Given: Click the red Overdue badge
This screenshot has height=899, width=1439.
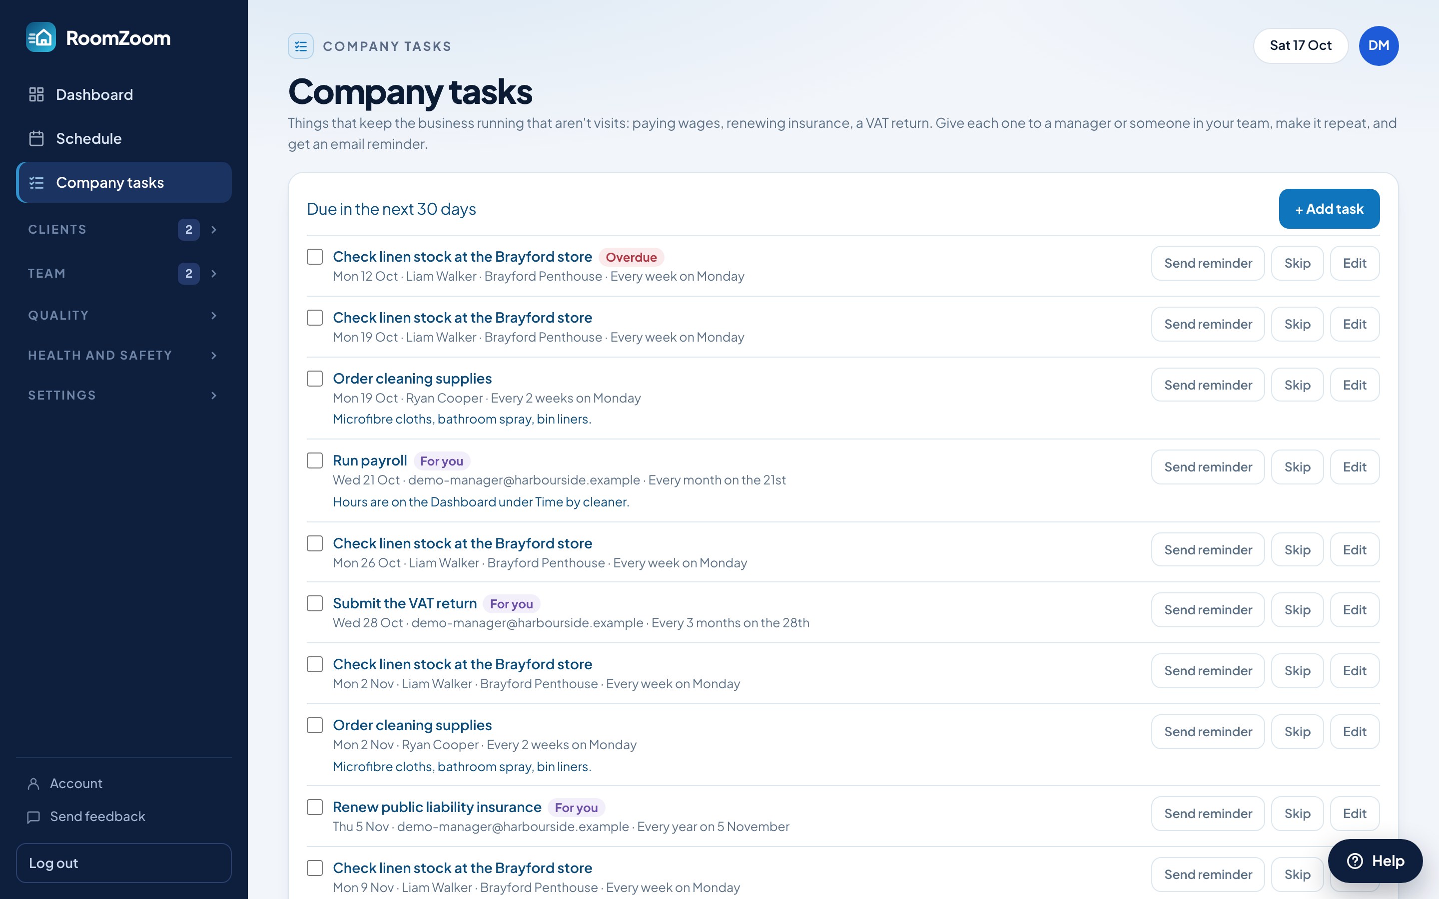Looking at the screenshot, I should tap(631, 257).
